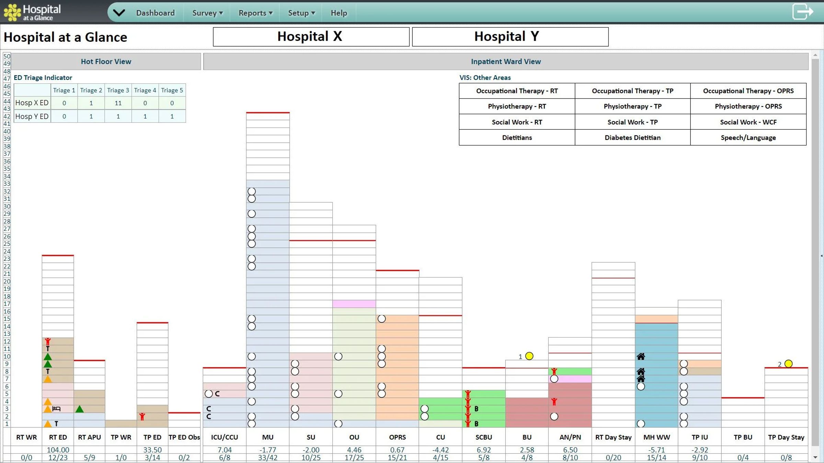This screenshot has height=463, width=824.
Task: Click red person icon on RT ED row 12
Action: tap(48, 341)
